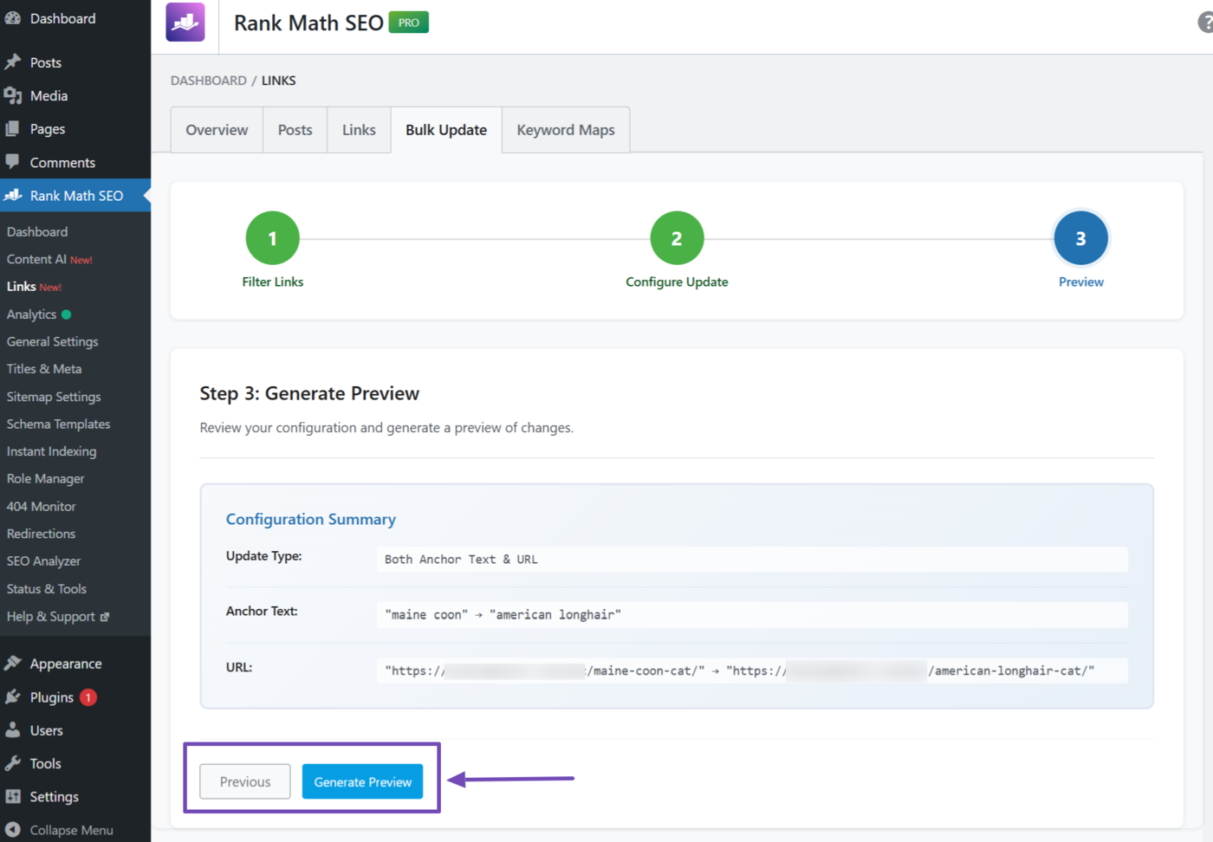The height and width of the screenshot is (842, 1213).
Task: Select step 3 Preview circle
Action: coord(1080,238)
